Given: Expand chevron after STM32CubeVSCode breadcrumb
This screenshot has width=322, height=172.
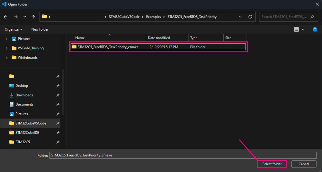Looking at the screenshot, I should pyautogui.click(x=143, y=17).
